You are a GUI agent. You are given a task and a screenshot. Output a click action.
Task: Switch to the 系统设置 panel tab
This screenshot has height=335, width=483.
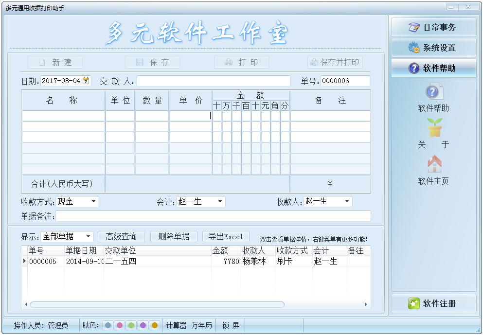[433, 48]
